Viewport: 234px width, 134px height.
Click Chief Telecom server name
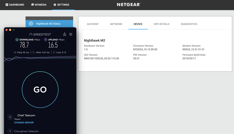[26, 116]
